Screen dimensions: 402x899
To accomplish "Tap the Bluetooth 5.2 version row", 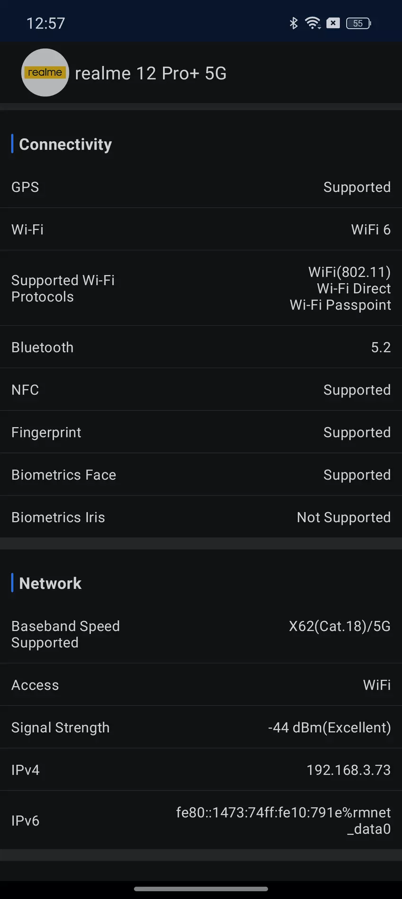I will [201, 347].
